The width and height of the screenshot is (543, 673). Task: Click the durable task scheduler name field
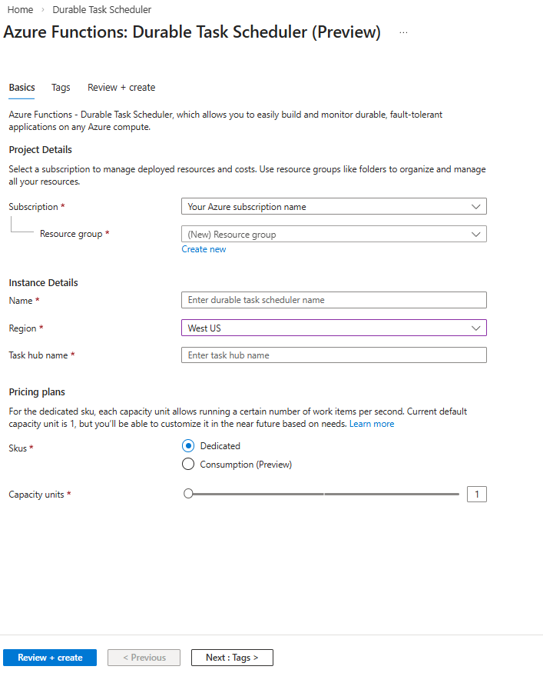click(333, 299)
